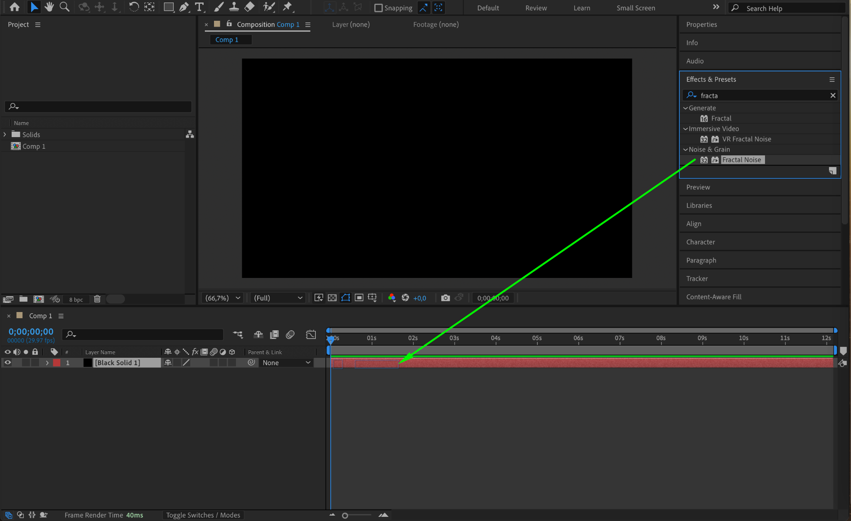Select the Pen tool in toolbar

[x=184, y=7]
